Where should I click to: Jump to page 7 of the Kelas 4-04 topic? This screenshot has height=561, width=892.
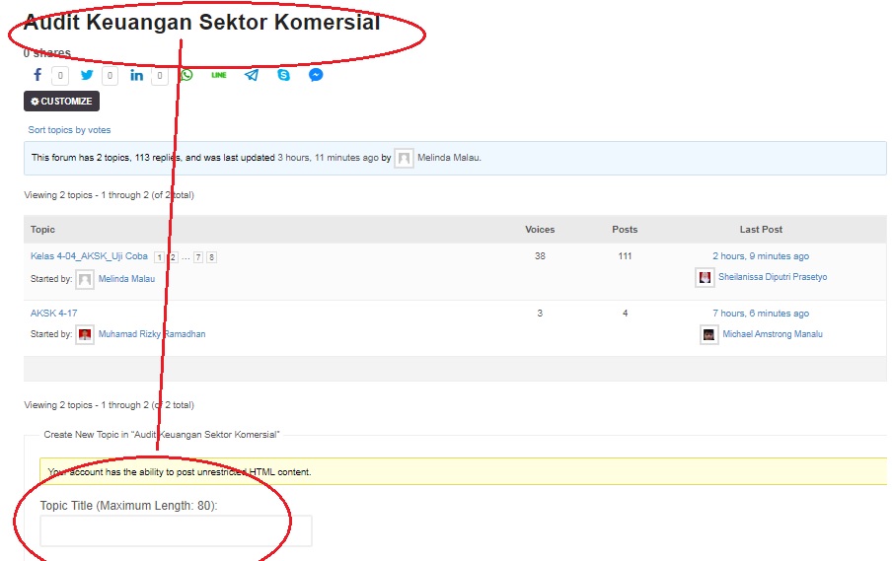198,257
